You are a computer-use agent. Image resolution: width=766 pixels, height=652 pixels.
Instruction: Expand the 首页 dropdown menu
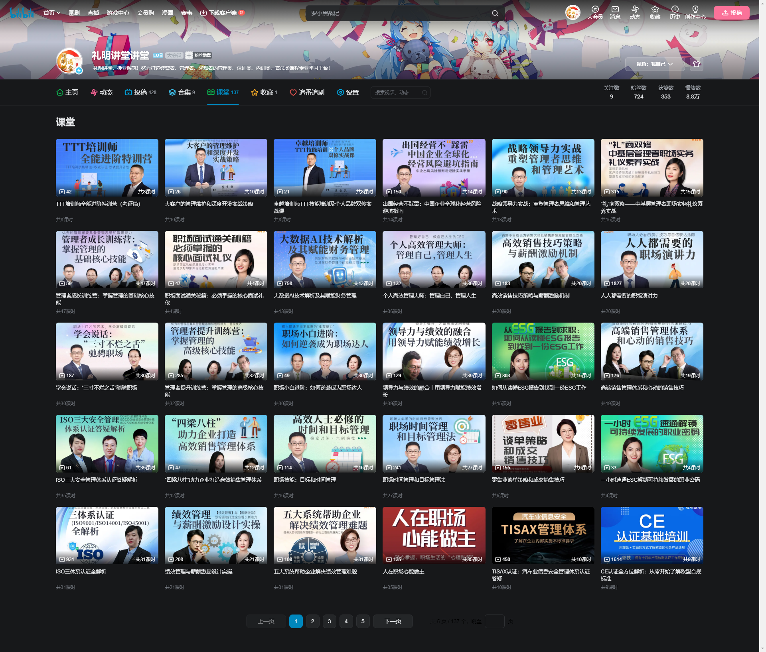52,13
